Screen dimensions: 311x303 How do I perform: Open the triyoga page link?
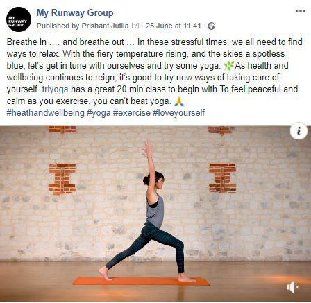(x=55, y=89)
